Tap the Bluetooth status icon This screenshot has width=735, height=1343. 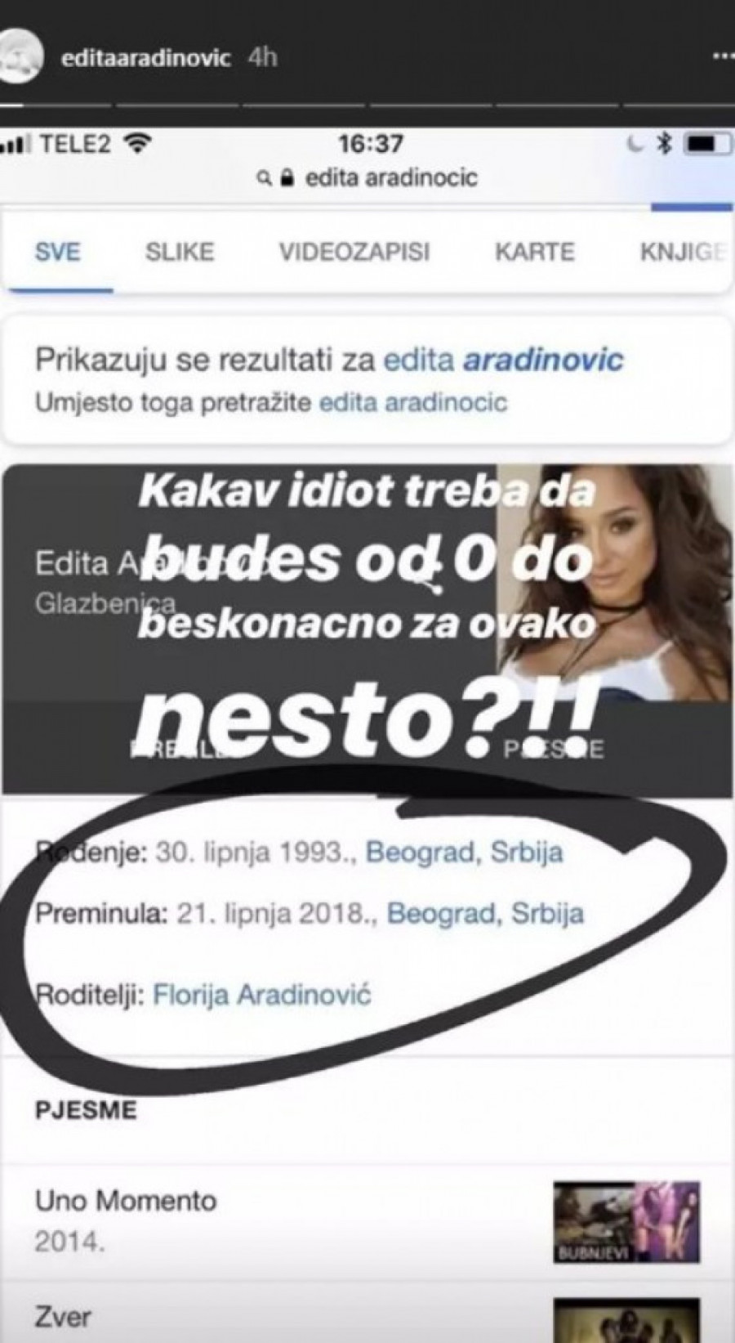click(665, 145)
